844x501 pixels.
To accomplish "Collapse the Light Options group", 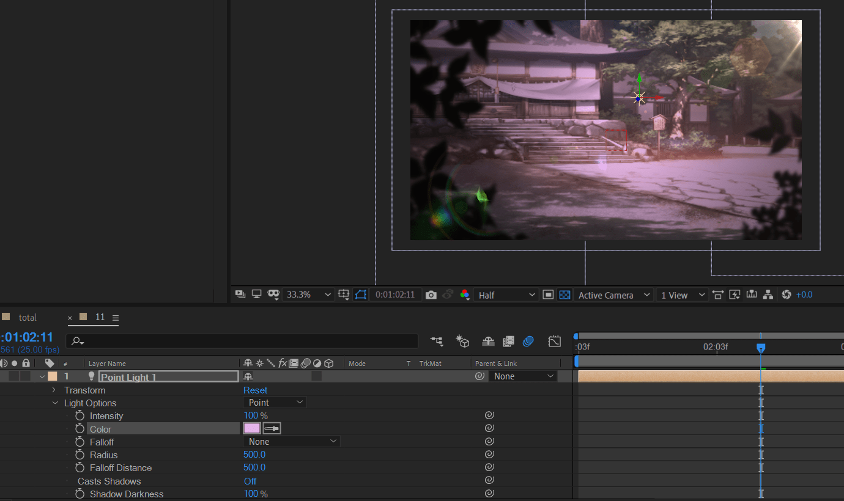I will [55, 403].
